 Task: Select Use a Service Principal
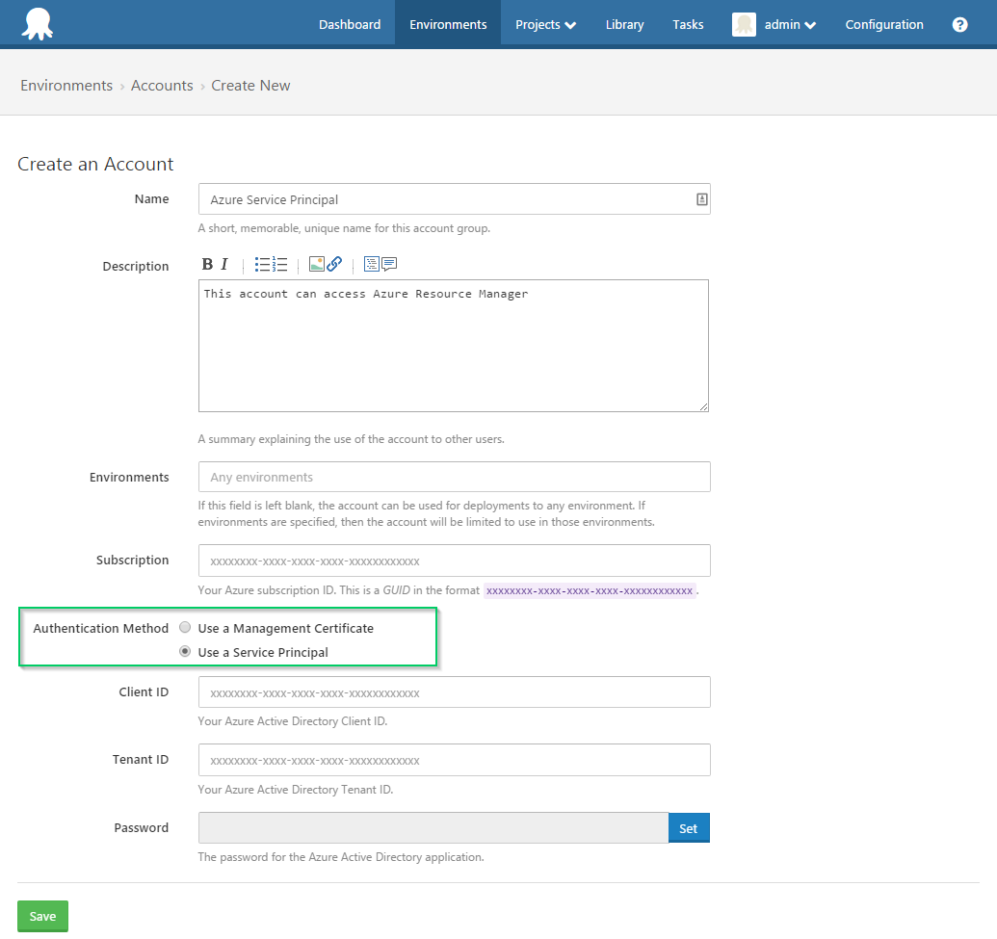tap(184, 650)
